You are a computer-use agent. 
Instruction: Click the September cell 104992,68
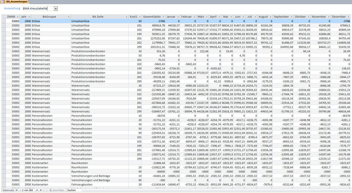[282, 47]
